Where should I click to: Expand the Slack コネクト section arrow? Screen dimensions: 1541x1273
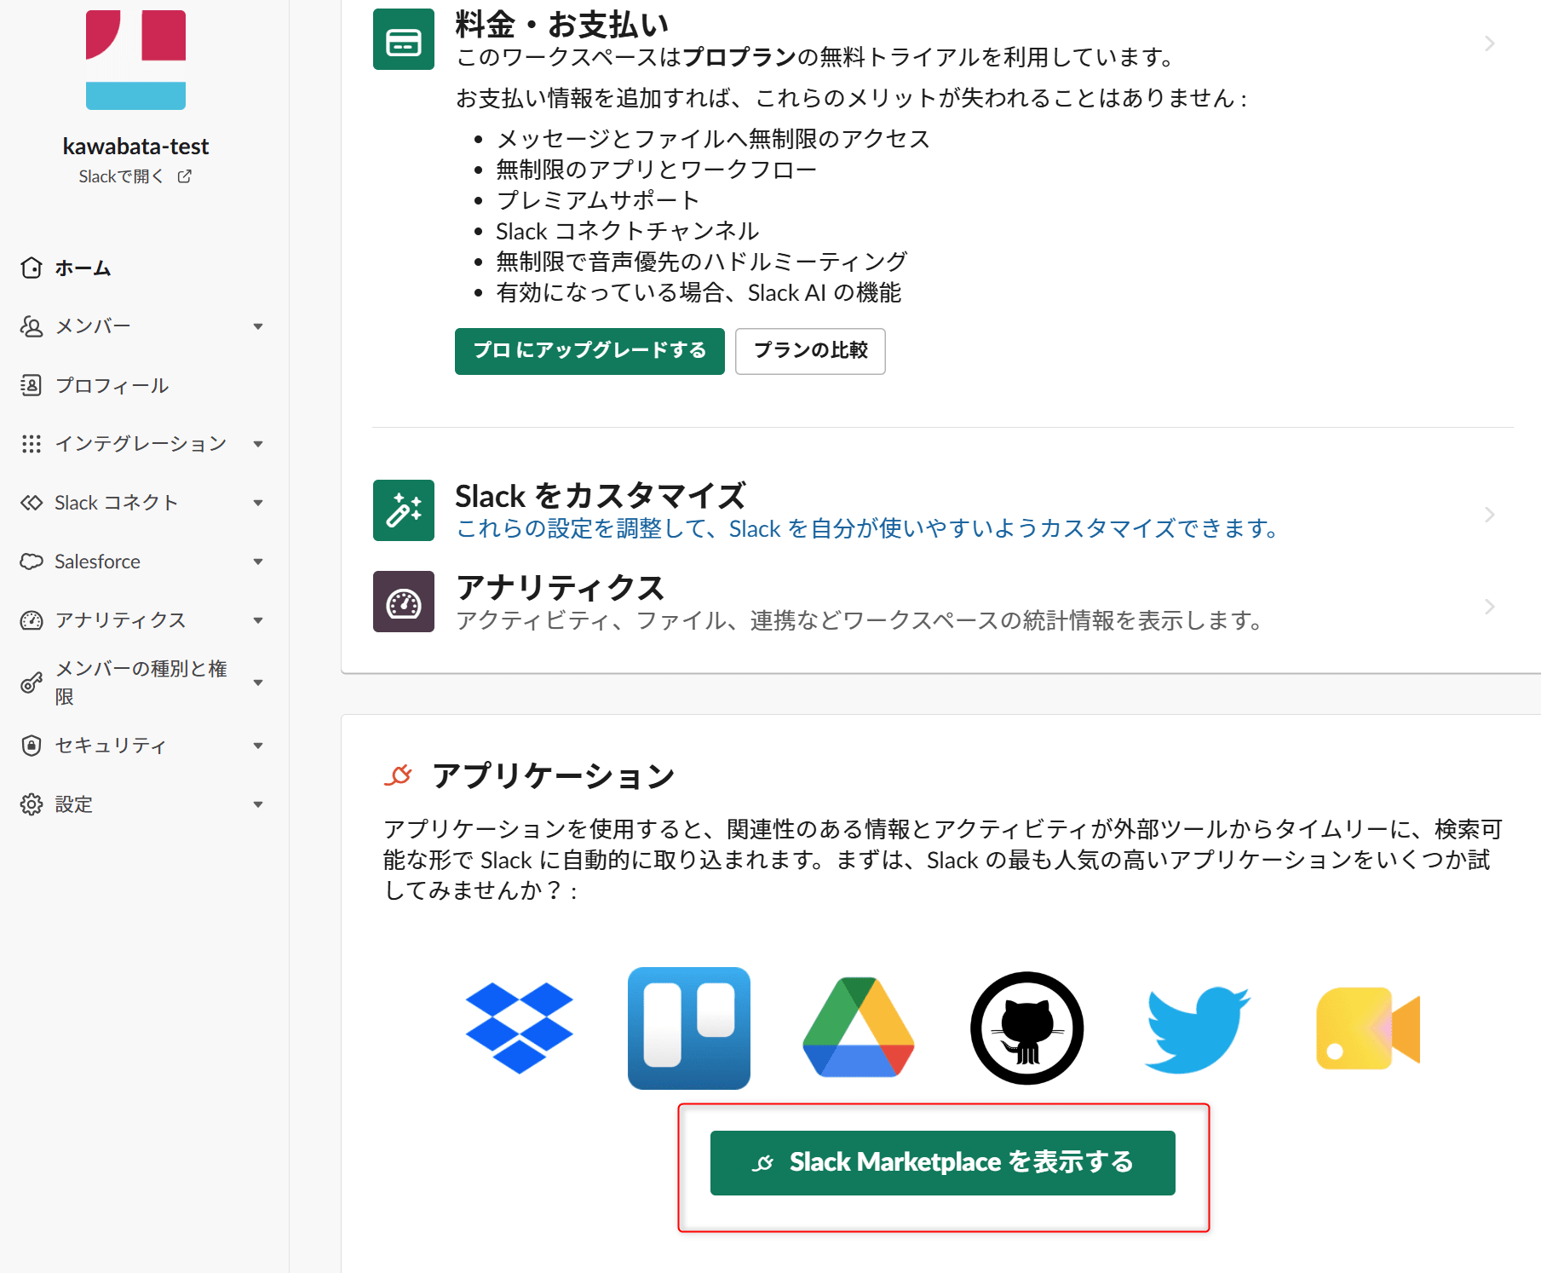pyautogui.click(x=258, y=503)
